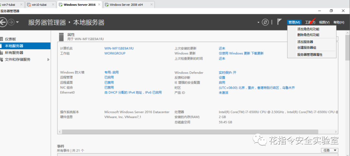
Task: Click Ethernet0 DHCP IPv4 address link
Action: click(x=133, y=92)
